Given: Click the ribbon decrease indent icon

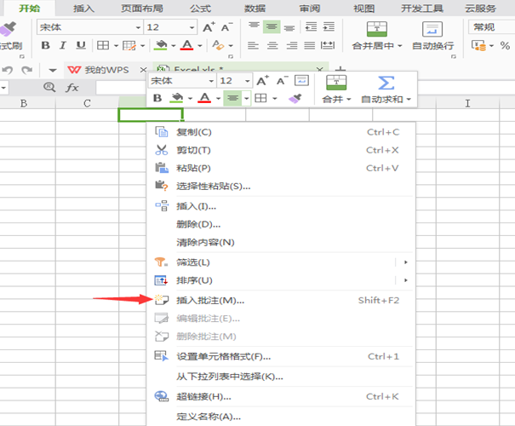Looking at the screenshot, I should click(x=311, y=26).
